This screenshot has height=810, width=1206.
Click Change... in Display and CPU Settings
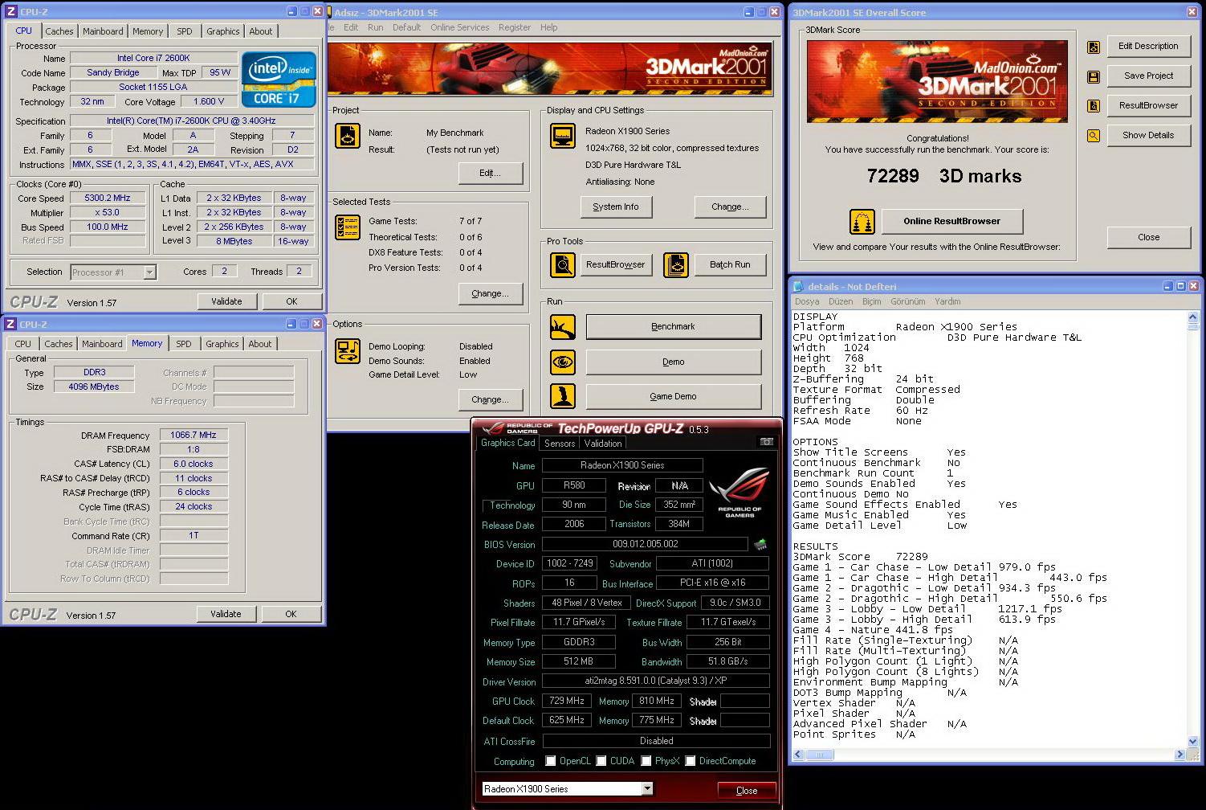click(730, 207)
